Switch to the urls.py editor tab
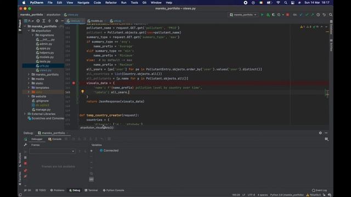Screen dimensions: 351x197 pos(117,21)
